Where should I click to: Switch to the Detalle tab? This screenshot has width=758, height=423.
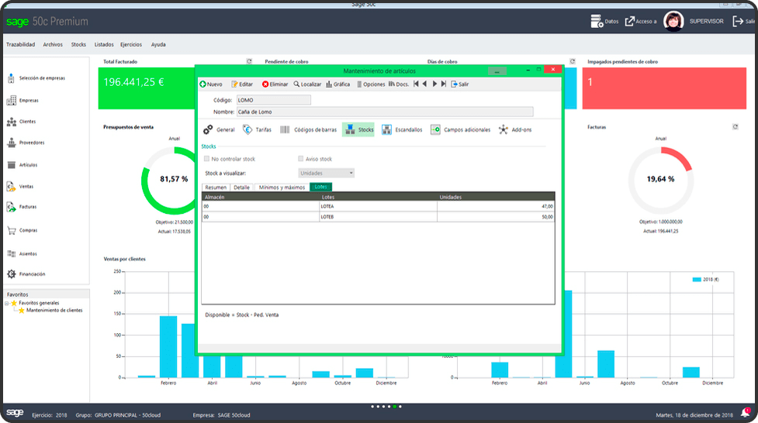click(x=242, y=187)
